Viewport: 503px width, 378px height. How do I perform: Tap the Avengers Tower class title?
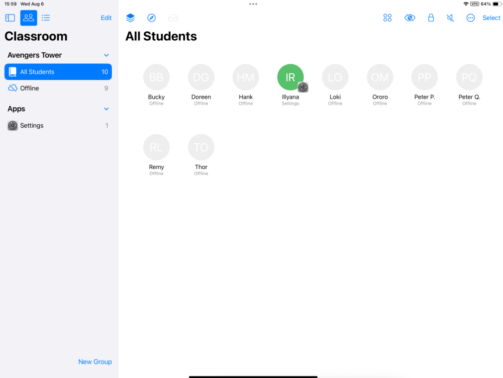point(35,55)
